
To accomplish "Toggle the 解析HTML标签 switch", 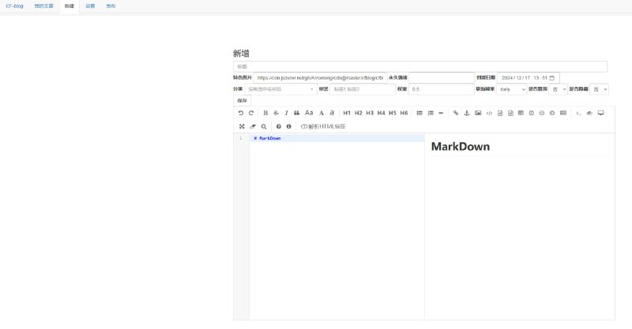I will [304, 126].
